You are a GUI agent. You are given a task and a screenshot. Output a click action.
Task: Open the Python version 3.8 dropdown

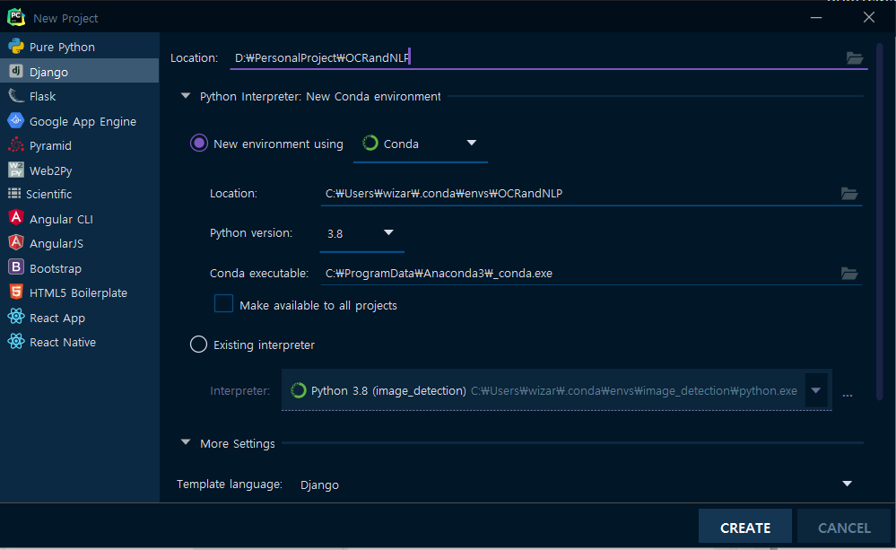361,233
